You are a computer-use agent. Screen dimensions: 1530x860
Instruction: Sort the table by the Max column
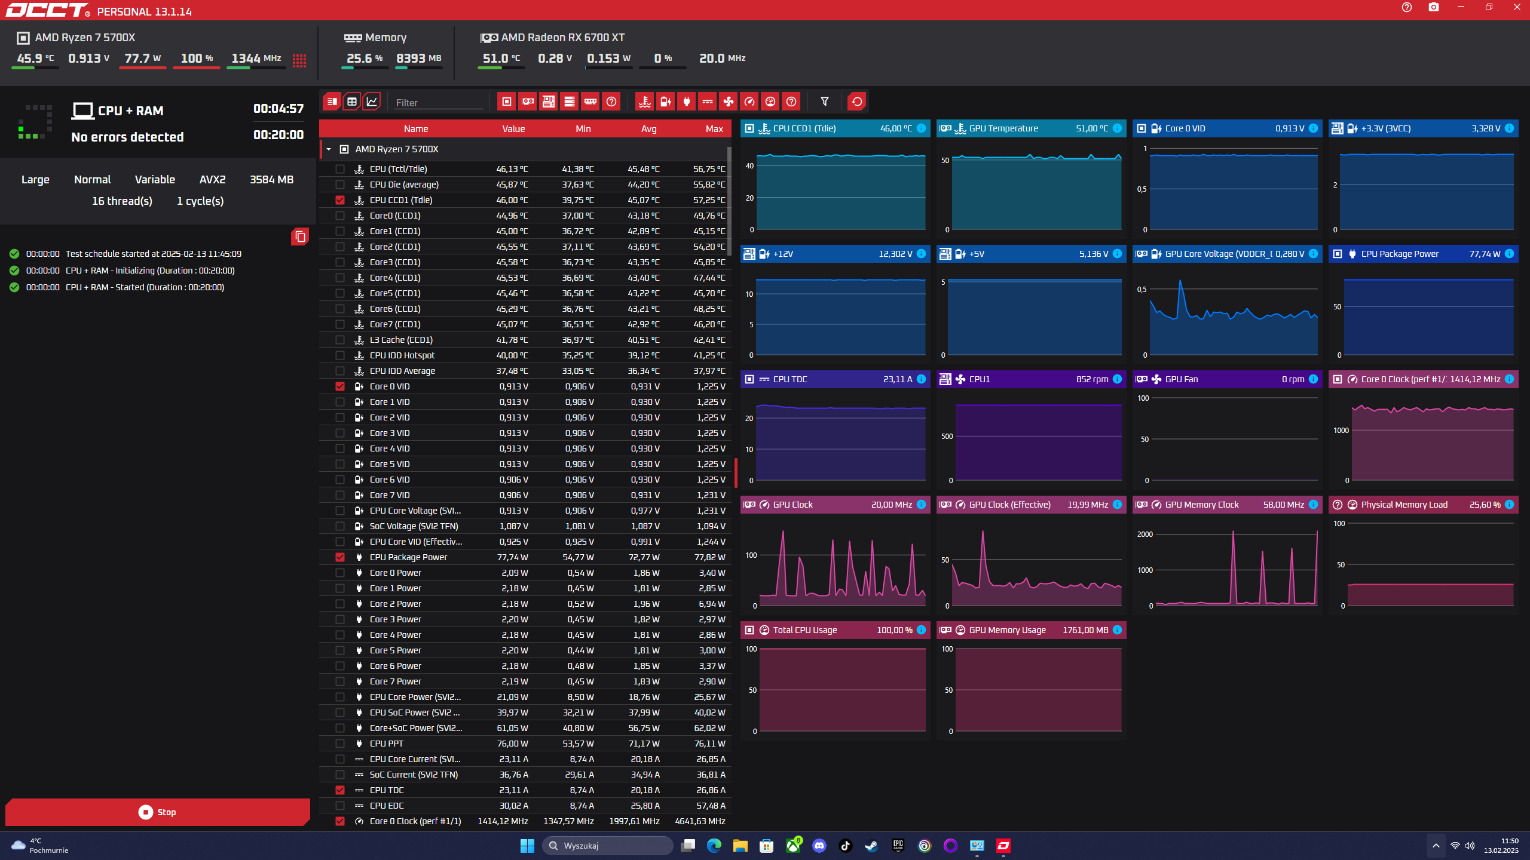point(714,129)
